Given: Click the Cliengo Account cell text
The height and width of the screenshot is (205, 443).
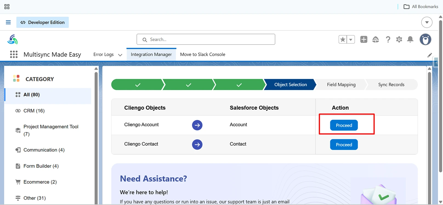Looking at the screenshot, I should pos(141,125).
